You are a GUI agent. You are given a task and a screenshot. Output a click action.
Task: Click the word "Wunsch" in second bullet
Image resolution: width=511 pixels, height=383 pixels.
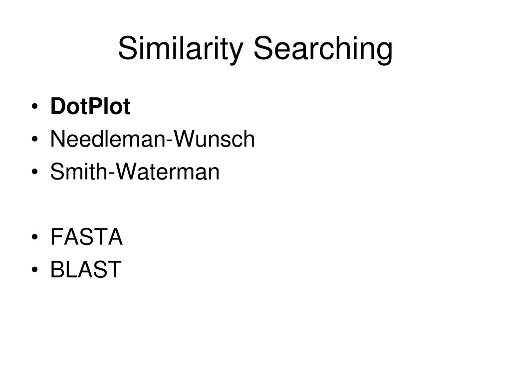pyautogui.click(x=214, y=139)
